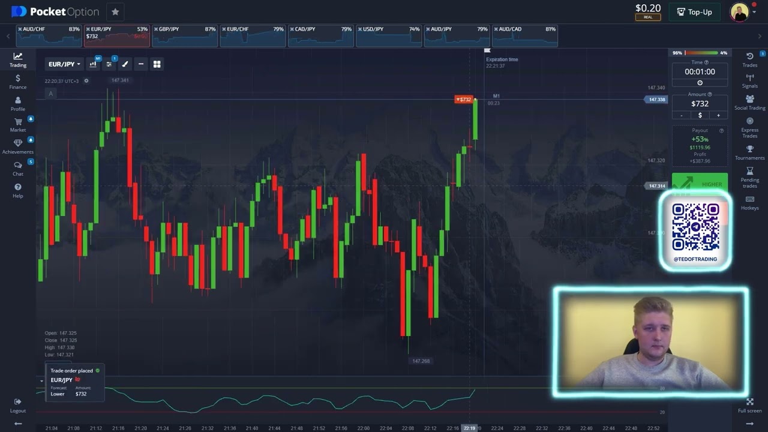View Achievements in sidebar
Image resolution: width=768 pixels, height=432 pixels.
click(17, 147)
